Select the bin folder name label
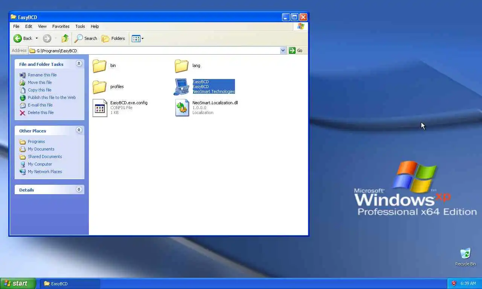Image resolution: width=482 pixels, height=289 pixels. click(113, 65)
